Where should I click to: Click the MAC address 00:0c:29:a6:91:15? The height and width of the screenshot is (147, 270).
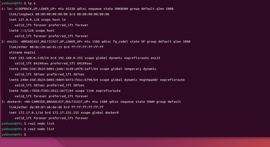tap(45, 47)
